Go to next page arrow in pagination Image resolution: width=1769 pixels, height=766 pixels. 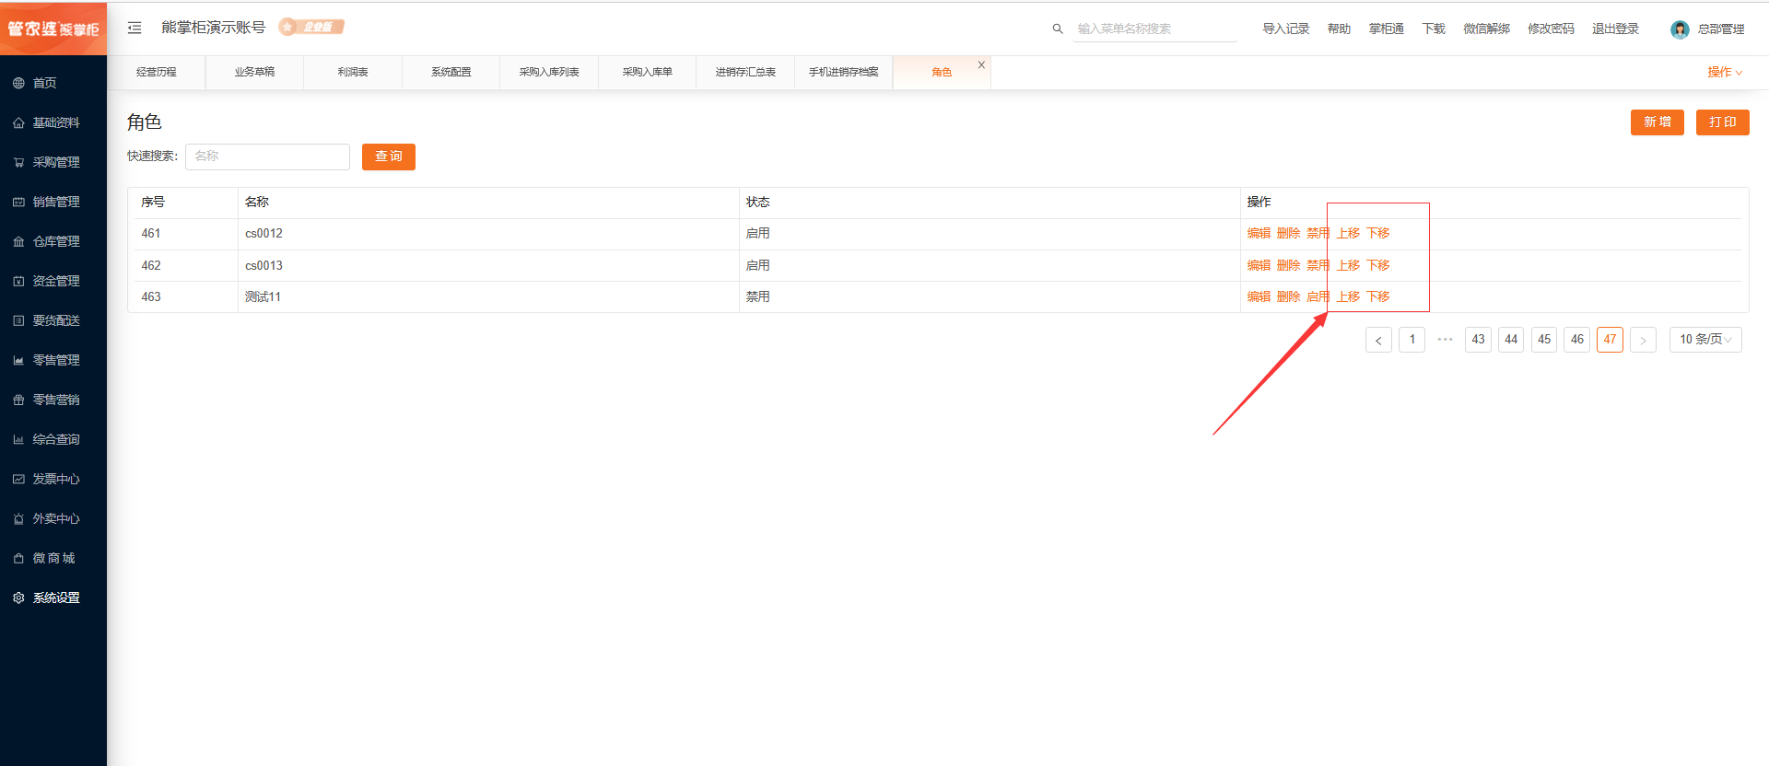pos(1643,340)
